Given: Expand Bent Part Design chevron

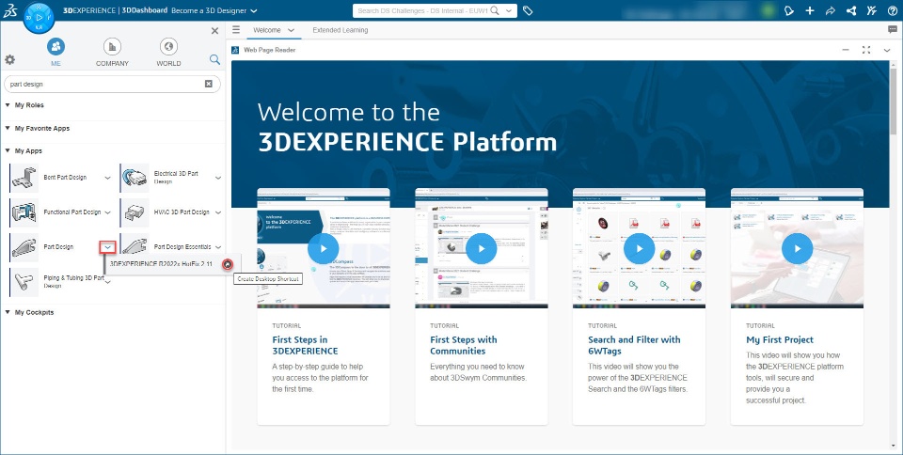Looking at the screenshot, I should (x=107, y=178).
